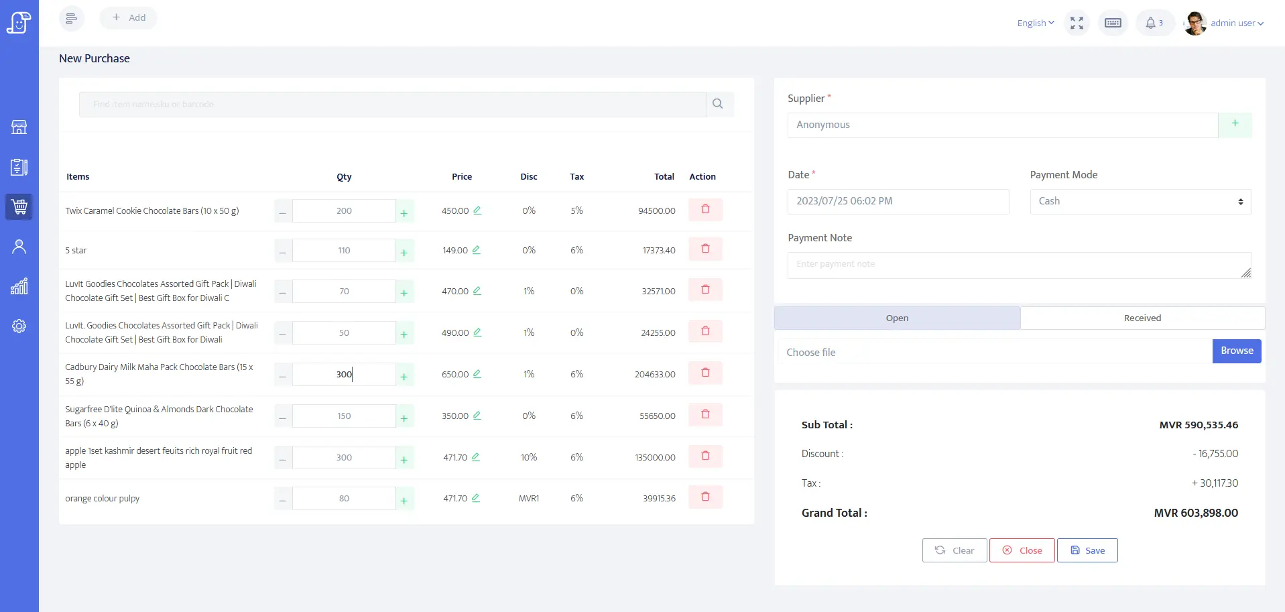
Task: Expand the English language selector
Action: coord(1035,23)
